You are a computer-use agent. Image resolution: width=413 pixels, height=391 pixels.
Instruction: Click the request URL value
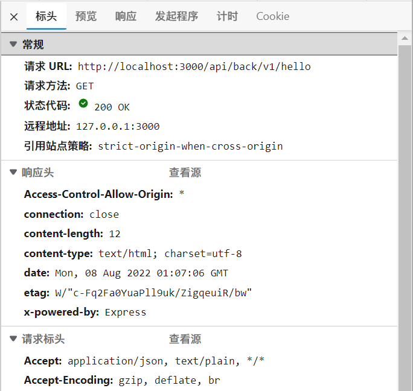(194, 66)
